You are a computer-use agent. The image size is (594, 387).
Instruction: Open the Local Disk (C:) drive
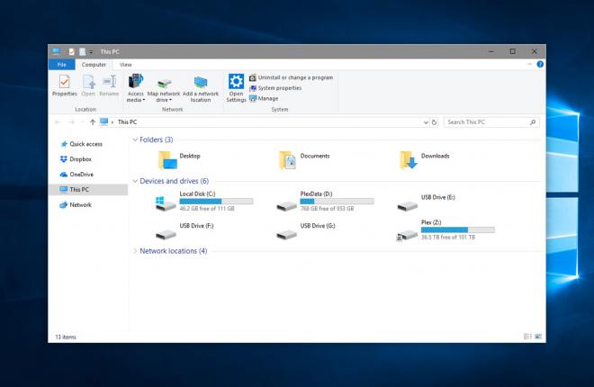(166, 204)
